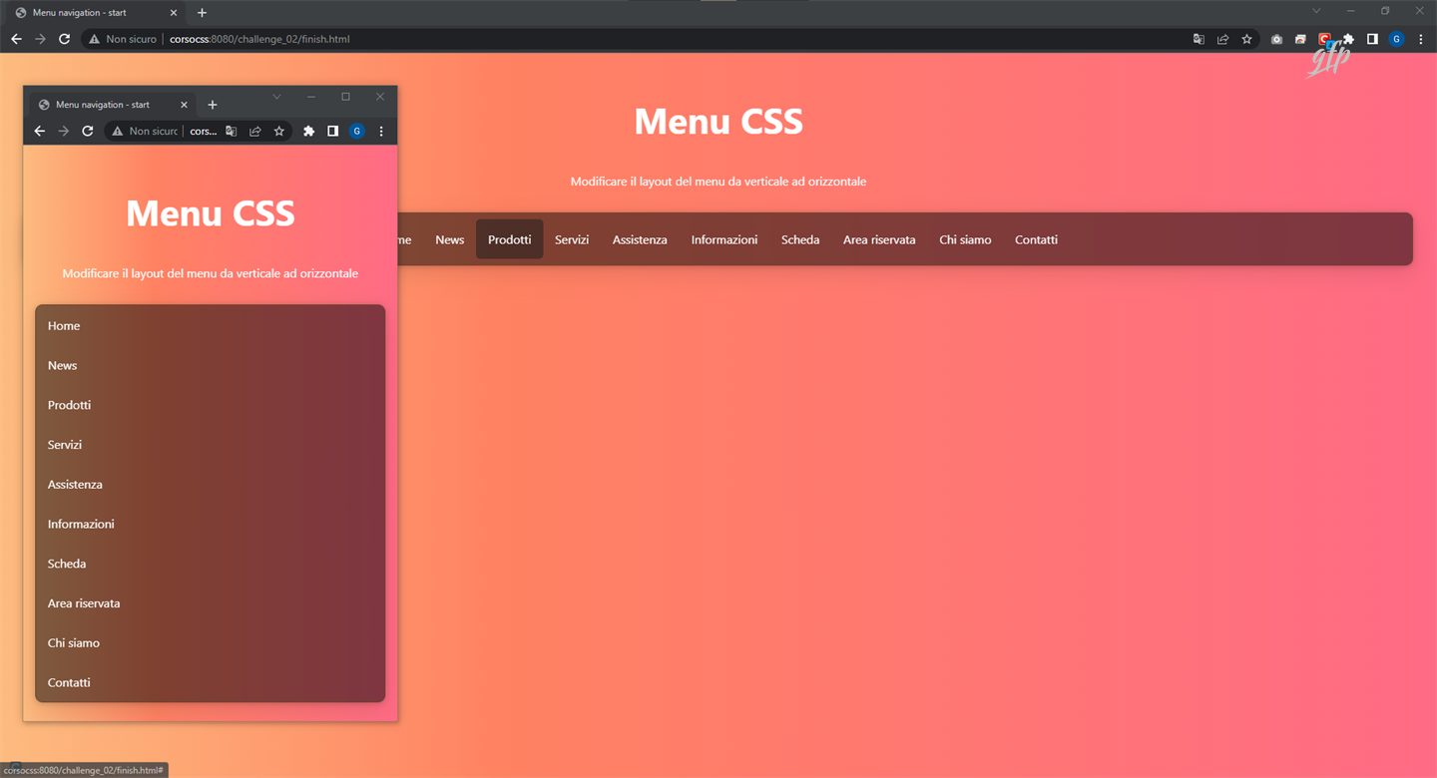
Task: Open Contatti in the horizontal menu
Action: pos(1036,239)
